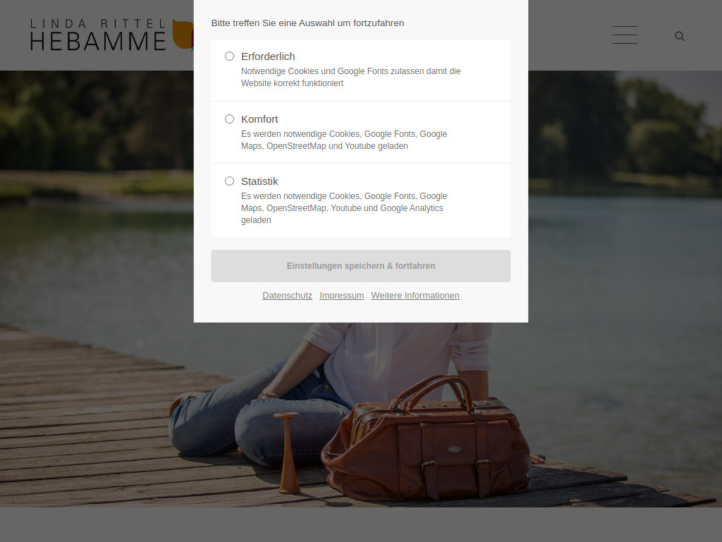The image size is (722, 542).
Task: Select the Erforderlich radio button
Action: point(229,56)
